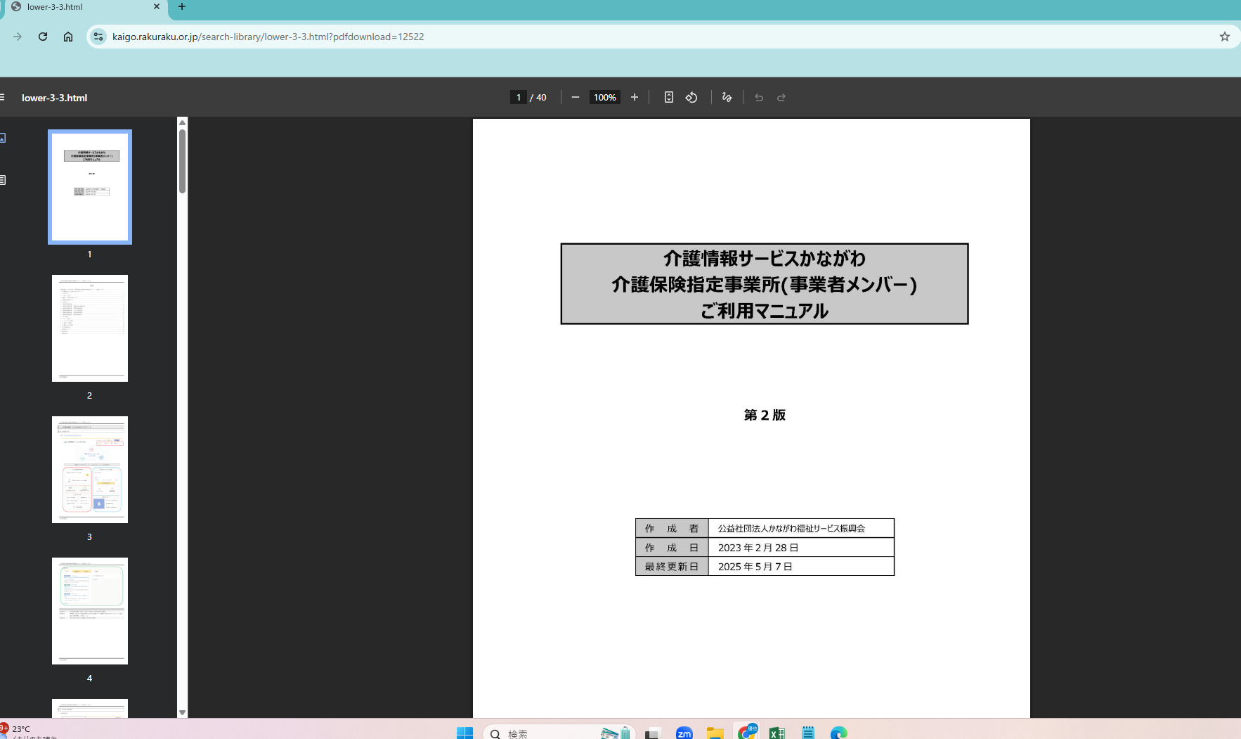Click the '第 2 版' edition text

pyautogui.click(x=765, y=415)
